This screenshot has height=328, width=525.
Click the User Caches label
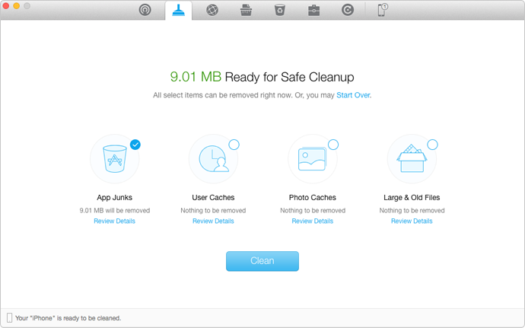213,198
